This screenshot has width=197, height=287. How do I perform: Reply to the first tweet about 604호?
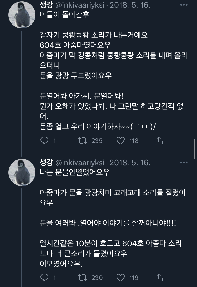pyautogui.click(x=45, y=141)
